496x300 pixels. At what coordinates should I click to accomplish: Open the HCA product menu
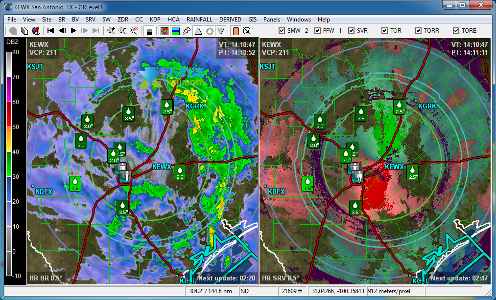point(173,19)
